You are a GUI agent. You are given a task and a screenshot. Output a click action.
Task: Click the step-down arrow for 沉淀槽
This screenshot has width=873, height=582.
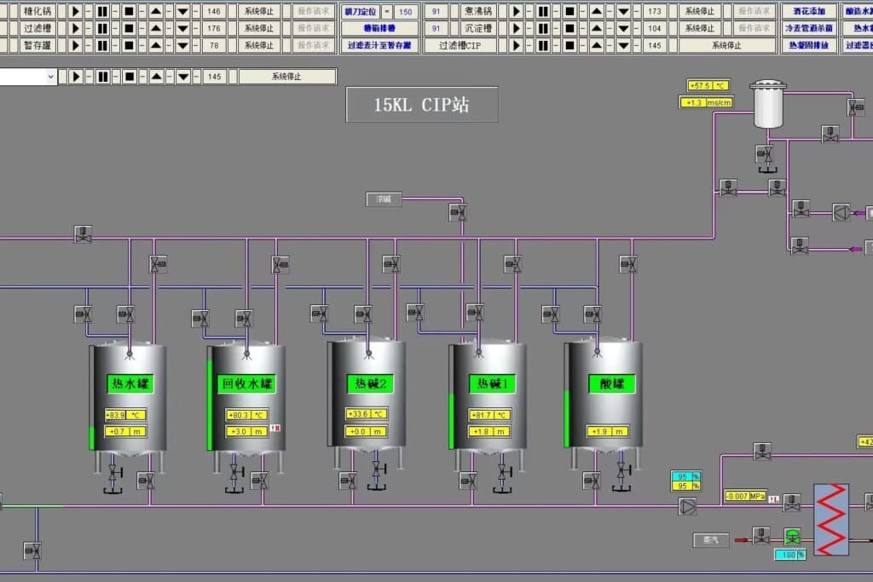pyautogui.click(x=623, y=28)
